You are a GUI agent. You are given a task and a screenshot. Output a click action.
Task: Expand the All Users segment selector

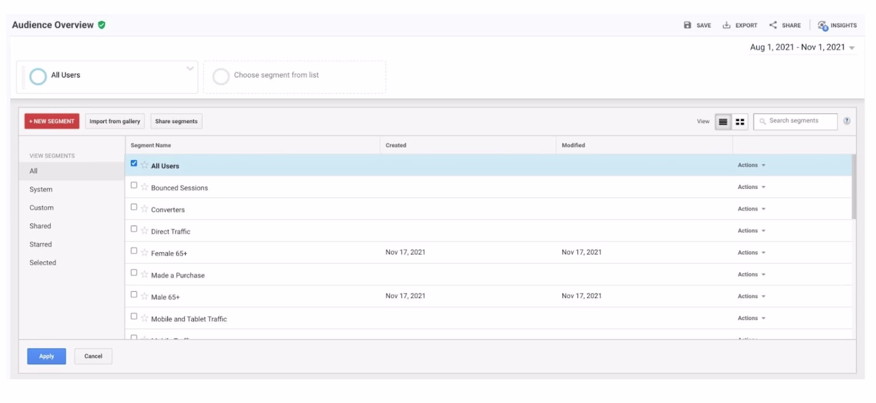pyautogui.click(x=190, y=67)
